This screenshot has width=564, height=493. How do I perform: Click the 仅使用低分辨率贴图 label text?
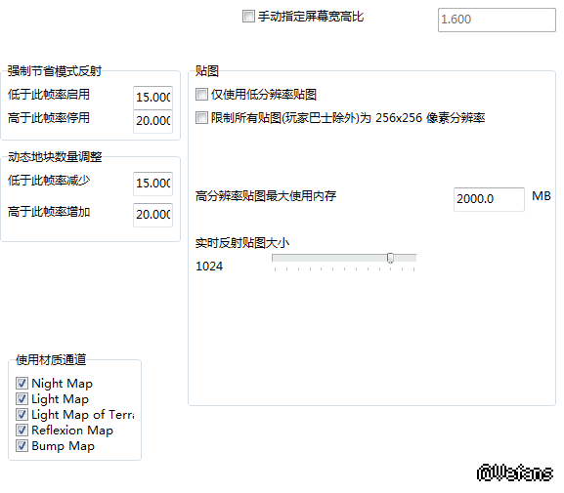[x=264, y=95]
